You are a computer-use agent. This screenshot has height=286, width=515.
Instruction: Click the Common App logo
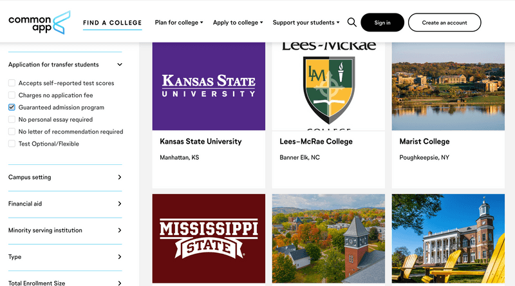point(39,23)
